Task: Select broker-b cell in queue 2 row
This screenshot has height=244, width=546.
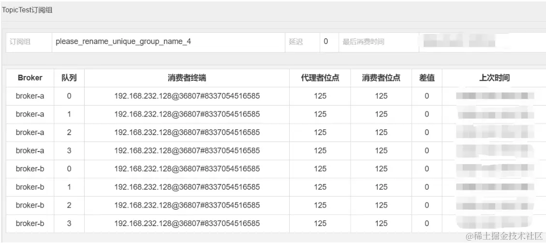Action: pos(30,205)
